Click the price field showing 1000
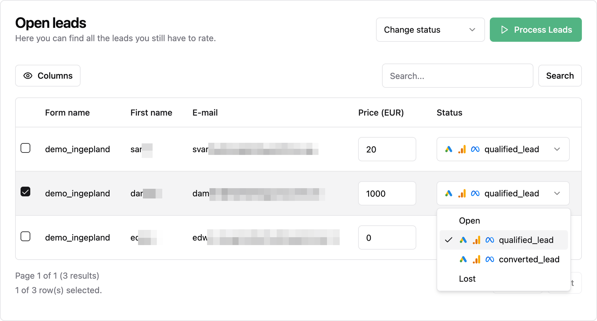 [x=387, y=194]
